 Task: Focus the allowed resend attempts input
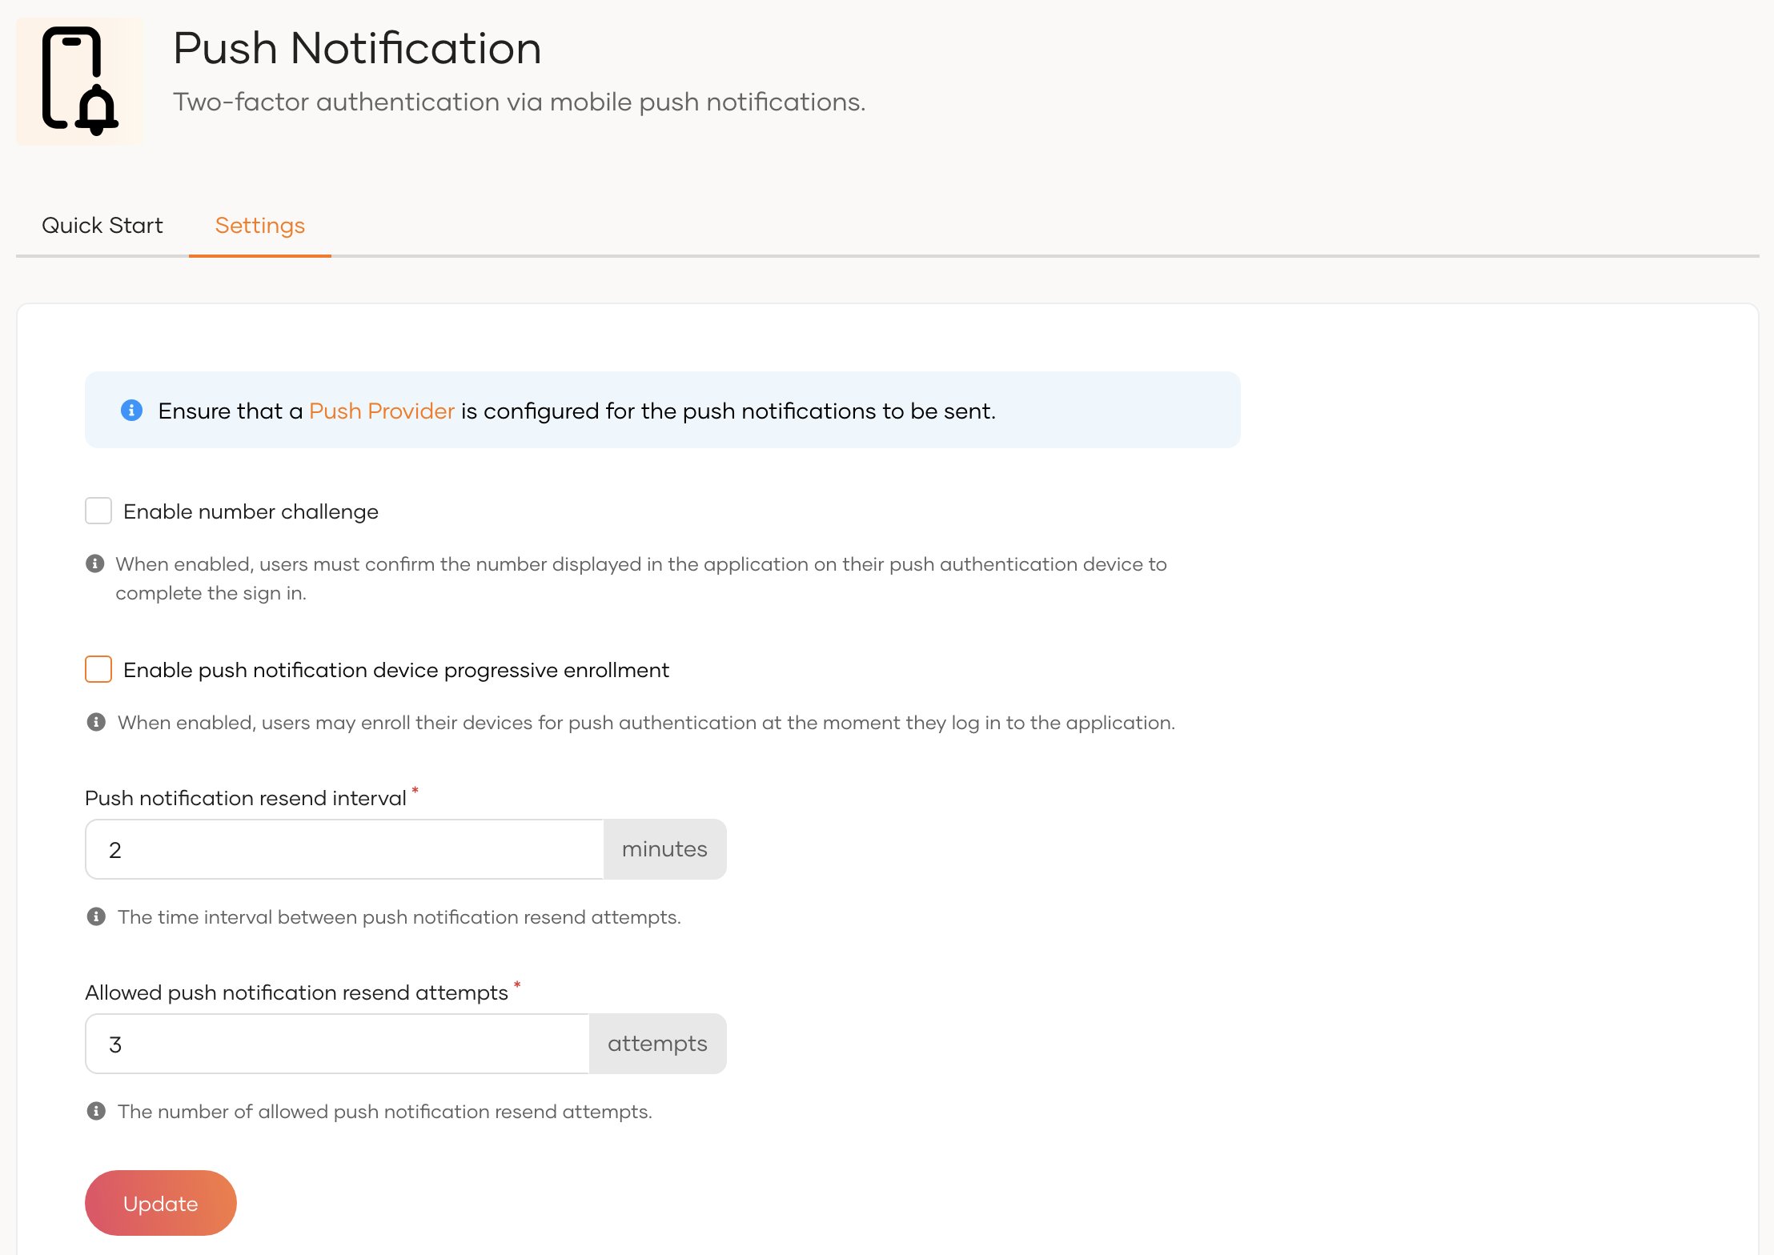(x=338, y=1044)
